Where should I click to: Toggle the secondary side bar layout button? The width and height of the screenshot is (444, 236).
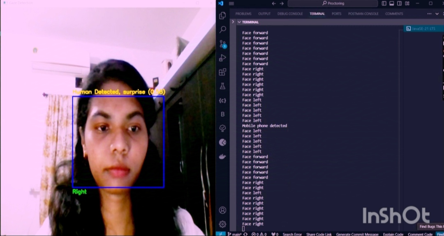tap(399, 3)
